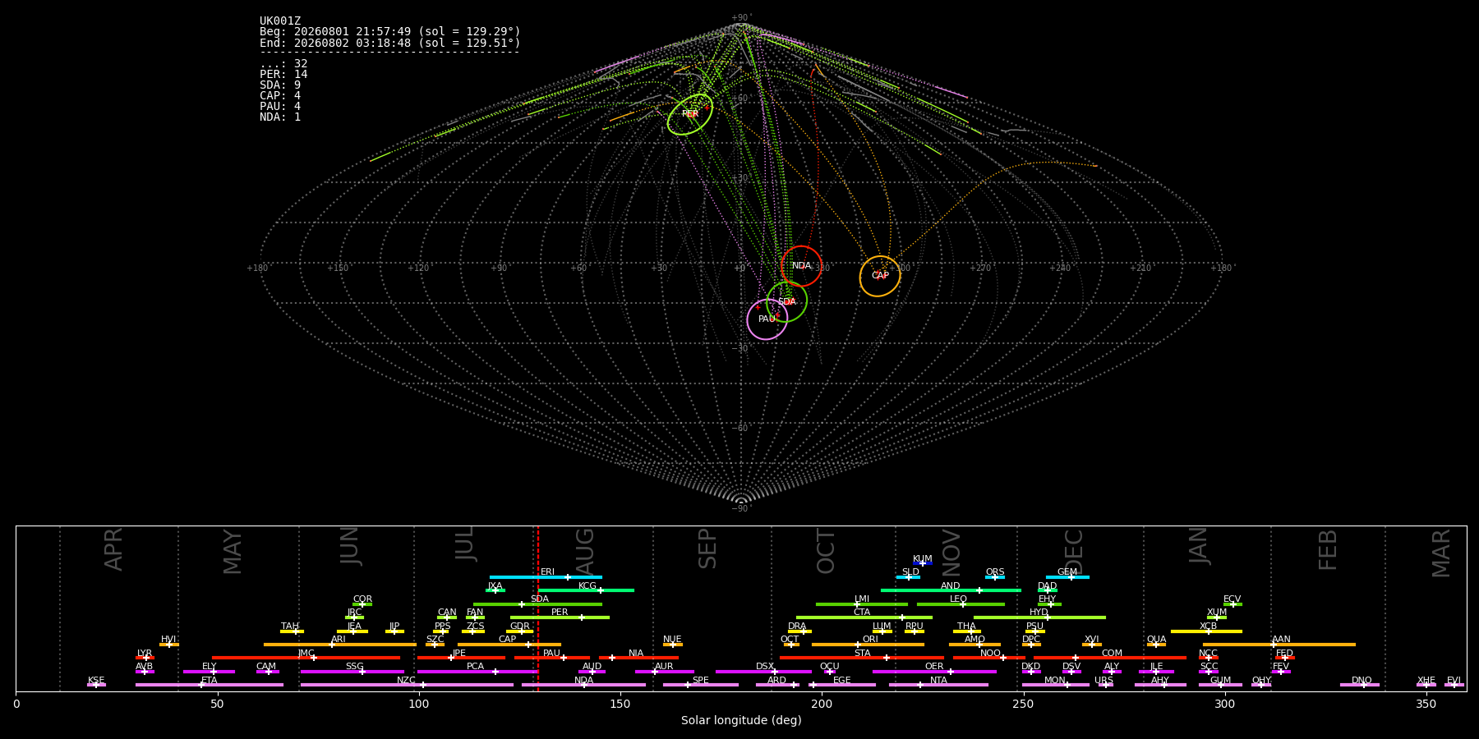
Task: Click the KCG shower bar in timeline
Action: pyautogui.click(x=586, y=590)
